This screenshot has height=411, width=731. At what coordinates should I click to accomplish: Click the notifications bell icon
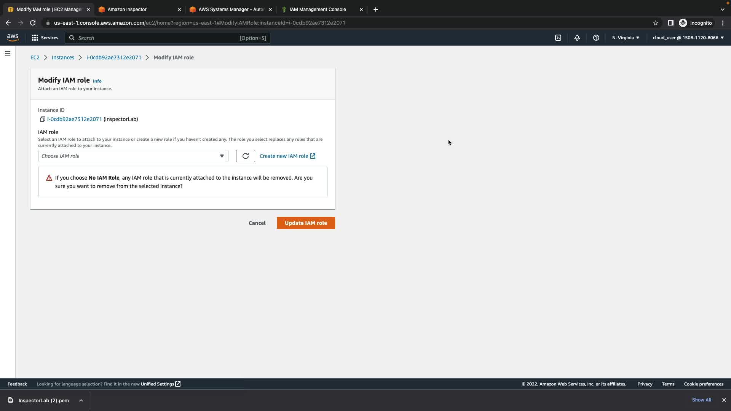coord(577,38)
